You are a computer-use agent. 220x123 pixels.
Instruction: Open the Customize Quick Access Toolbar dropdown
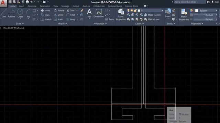tap(48, 2)
